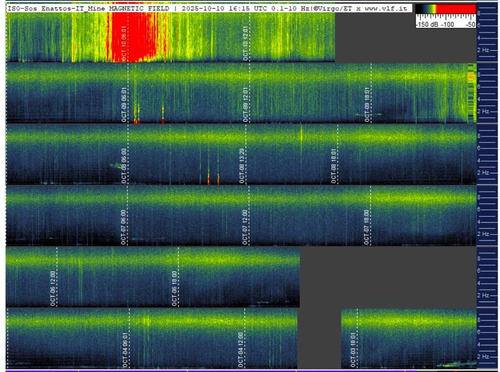Click the OCT-08 18:01 time marker

[334, 166]
